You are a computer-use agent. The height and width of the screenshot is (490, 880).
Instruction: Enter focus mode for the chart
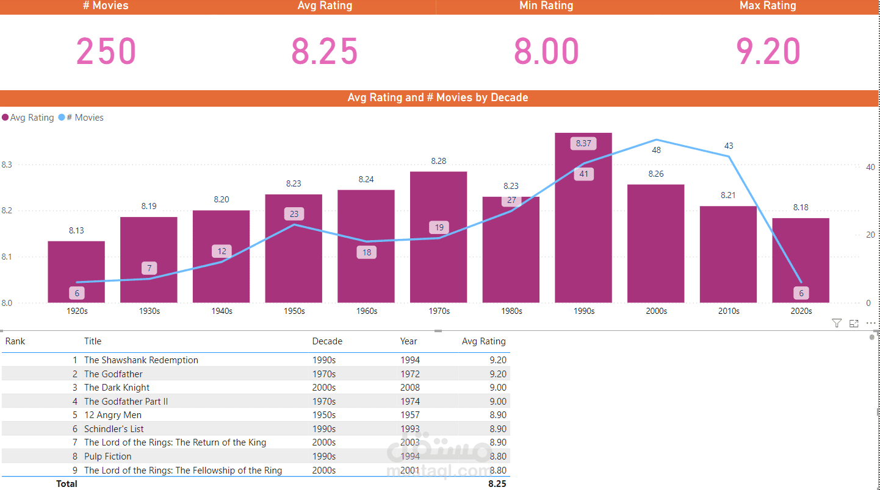pos(854,323)
